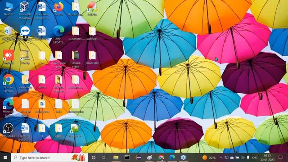The height and width of the screenshot is (162, 288).
Task: Open Task View from taskbar
Action: tap(104, 157)
